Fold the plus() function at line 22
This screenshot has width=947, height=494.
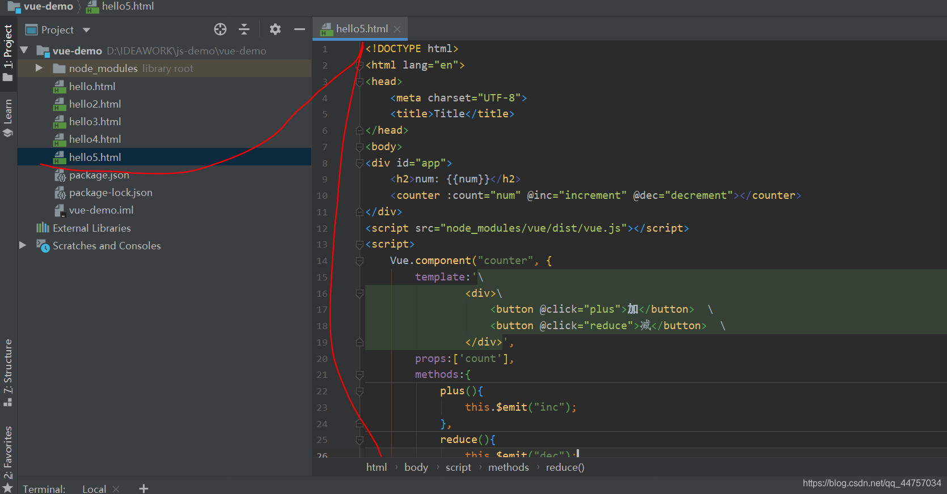[x=360, y=391]
